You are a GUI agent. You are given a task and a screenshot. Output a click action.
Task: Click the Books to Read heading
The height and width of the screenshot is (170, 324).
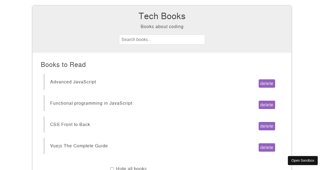(x=63, y=65)
